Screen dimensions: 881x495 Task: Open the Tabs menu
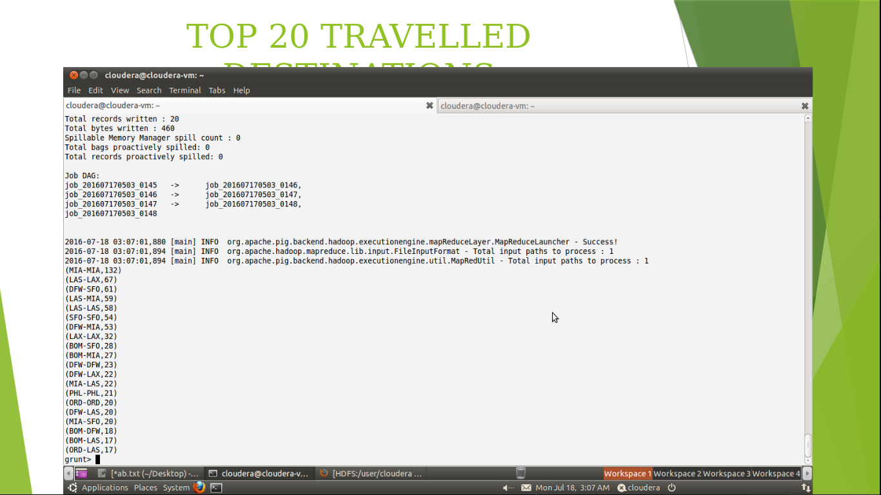click(x=217, y=90)
